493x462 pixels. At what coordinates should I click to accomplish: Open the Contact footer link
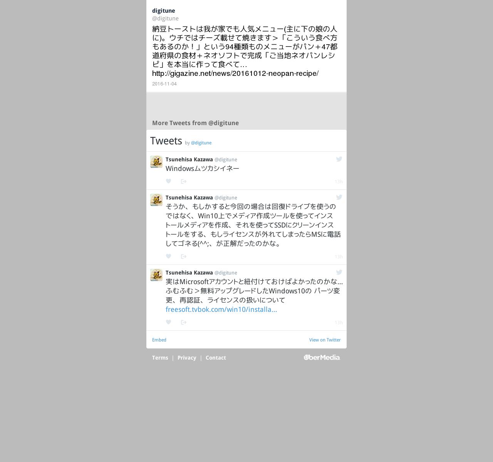click(216, 358)
